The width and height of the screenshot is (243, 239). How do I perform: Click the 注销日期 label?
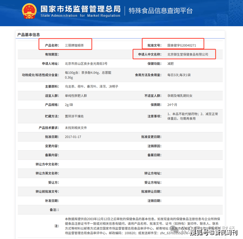tap(155, 201)
